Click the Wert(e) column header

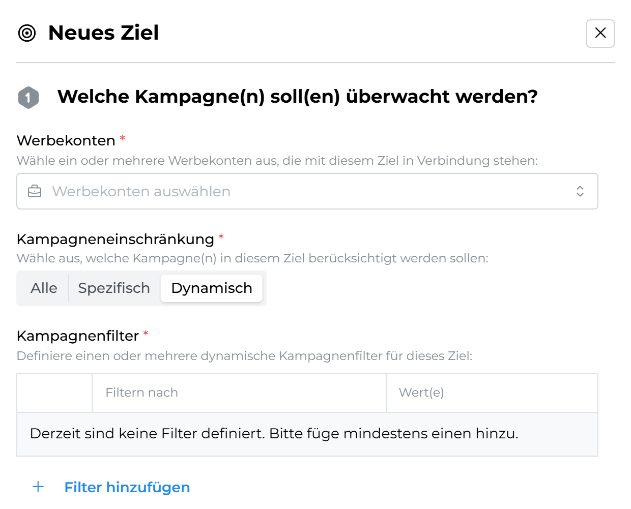pyautogui.click(x=421, y=393)
